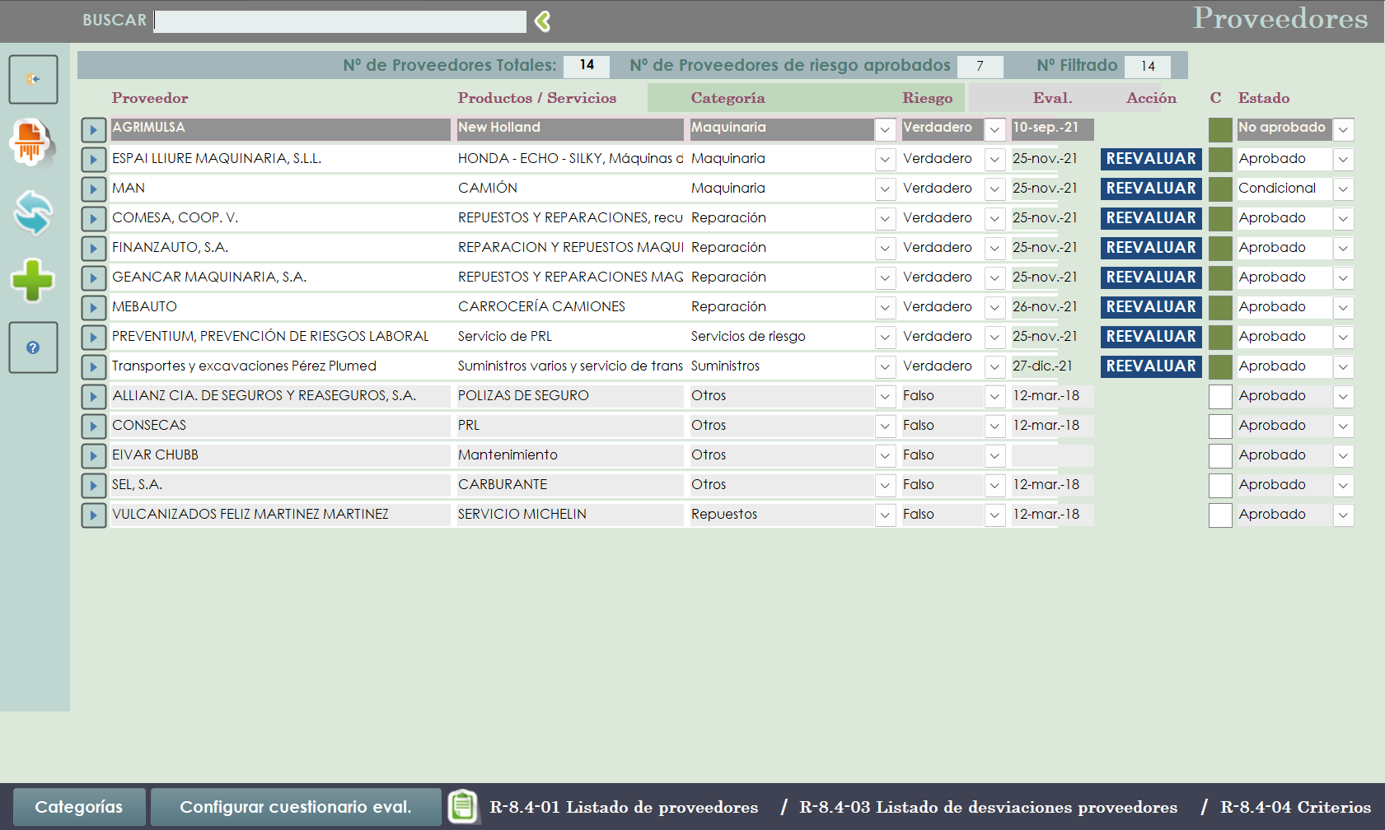
Task: Toggle C checkbox for VULCANIZADOS row
Action: (1220, 515)
